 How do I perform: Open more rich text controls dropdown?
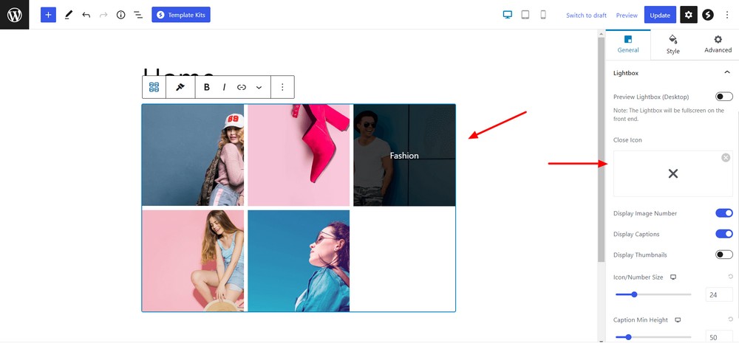(259, 87)
